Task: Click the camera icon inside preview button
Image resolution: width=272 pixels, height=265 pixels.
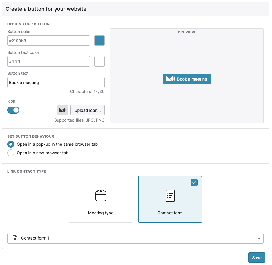Action: (x=170, y=79)
